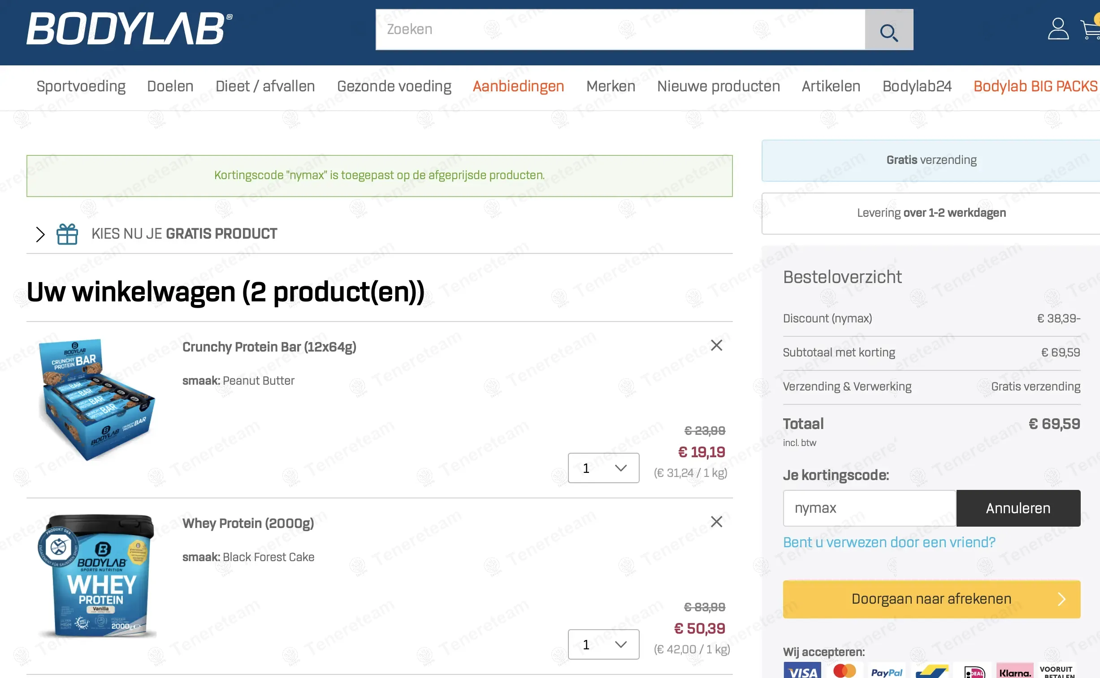Click the struck-through price € 83,99
Viewport: 1100px width, 678px height.
pyautogui.click(x=704, y=607)
